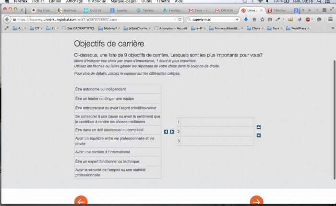Open Anonymal - Accueil bookmark

[171, 28]
